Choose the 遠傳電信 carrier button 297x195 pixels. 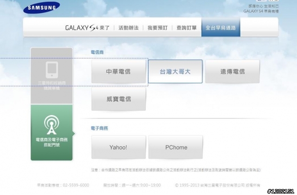tap(232, 72)
